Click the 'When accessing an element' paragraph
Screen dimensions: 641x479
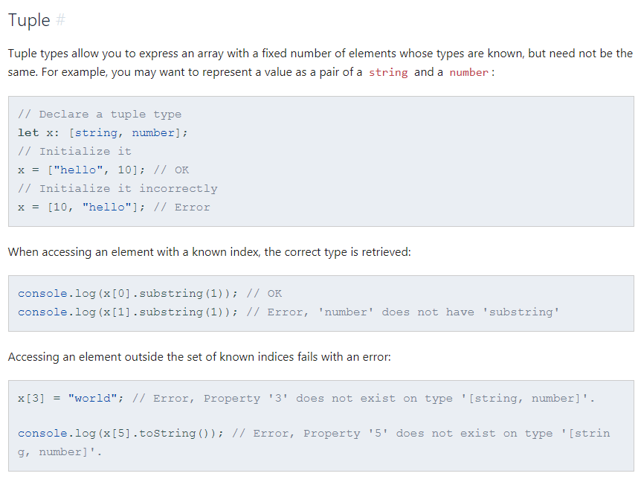tap(209, 252)
